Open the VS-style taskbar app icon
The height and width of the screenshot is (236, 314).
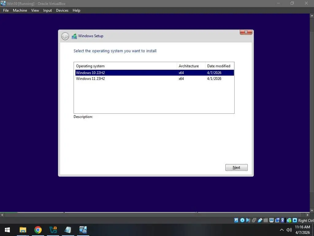pos(53,230)
